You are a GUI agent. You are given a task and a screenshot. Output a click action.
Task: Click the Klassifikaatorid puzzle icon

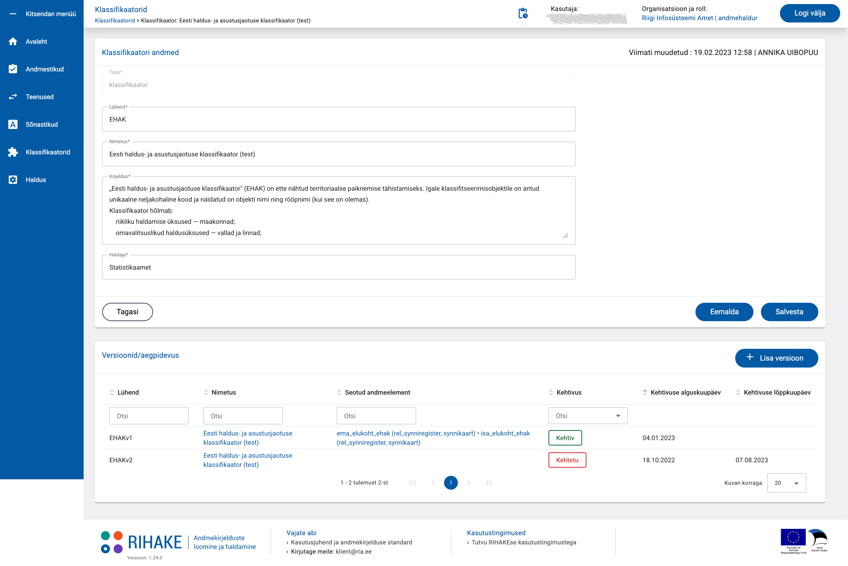(13, 152)
